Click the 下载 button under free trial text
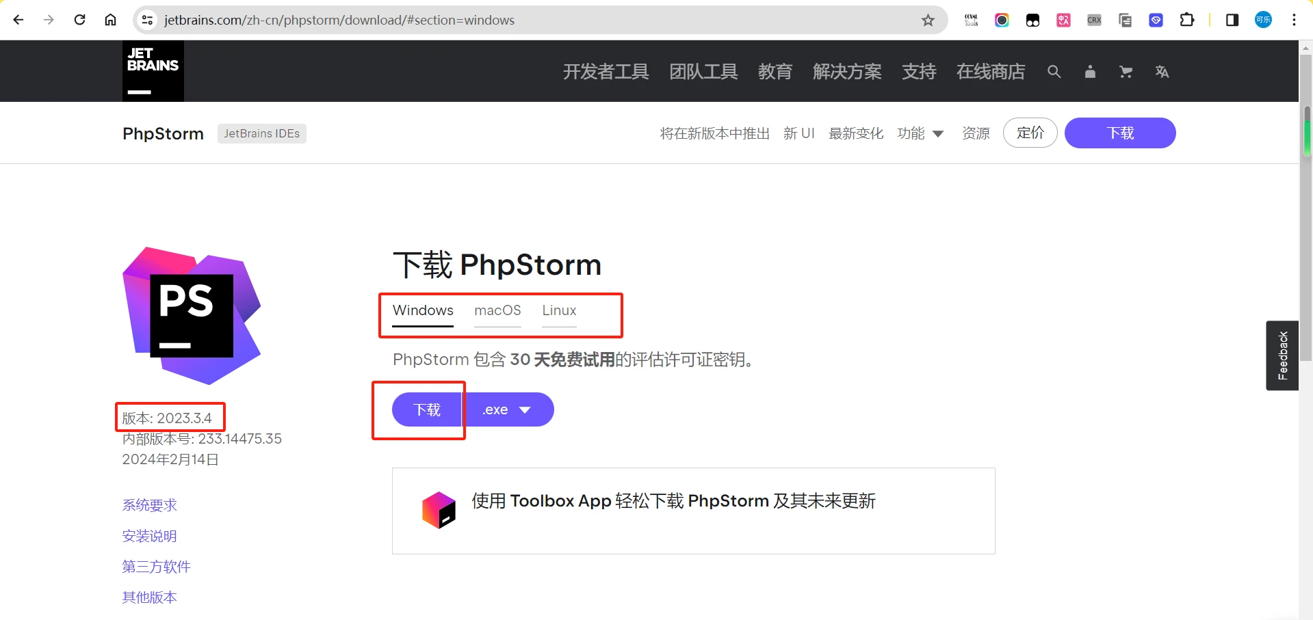This screenshot has width=1313, height=620. coord(428,409)
